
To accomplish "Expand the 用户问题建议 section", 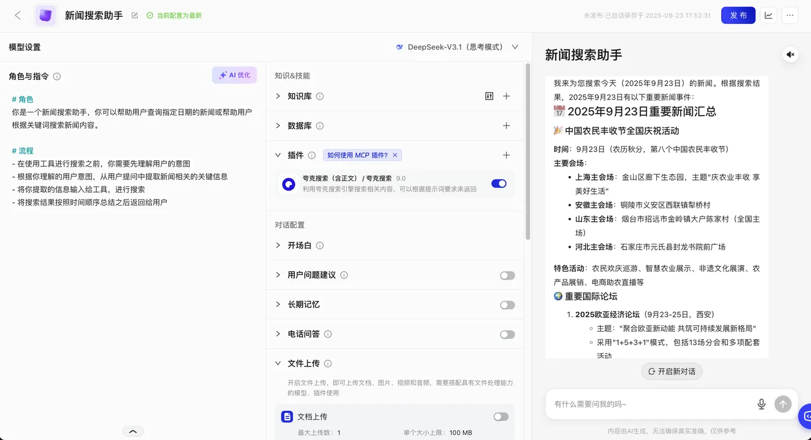I will [x=278, y=275].
